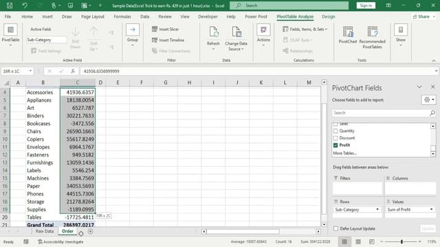This screenshot has height=247, width=440.
Task: Click the Refresh data icon
Action: coord(213,32)
